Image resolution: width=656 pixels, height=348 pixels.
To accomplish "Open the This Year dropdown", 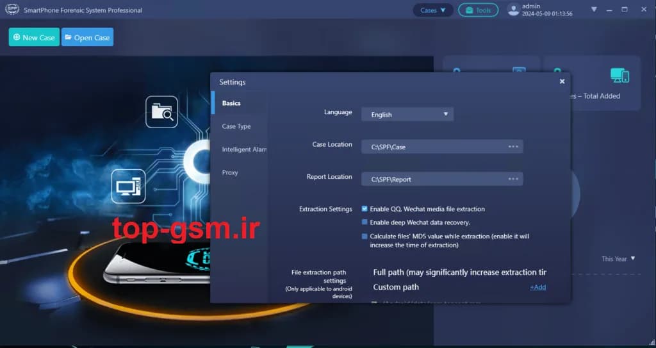I will 618,259.
